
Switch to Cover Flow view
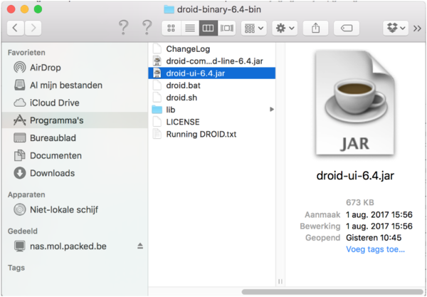227,28
